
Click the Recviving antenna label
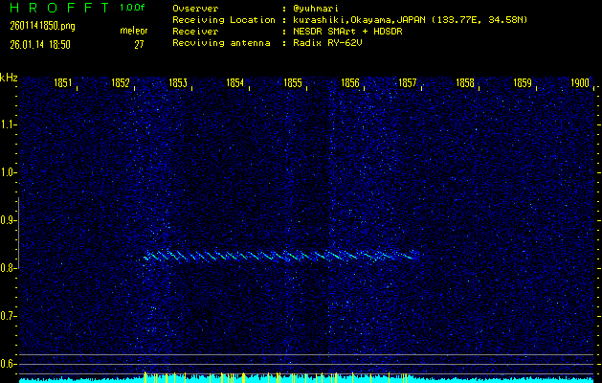[x=221, y=43]
